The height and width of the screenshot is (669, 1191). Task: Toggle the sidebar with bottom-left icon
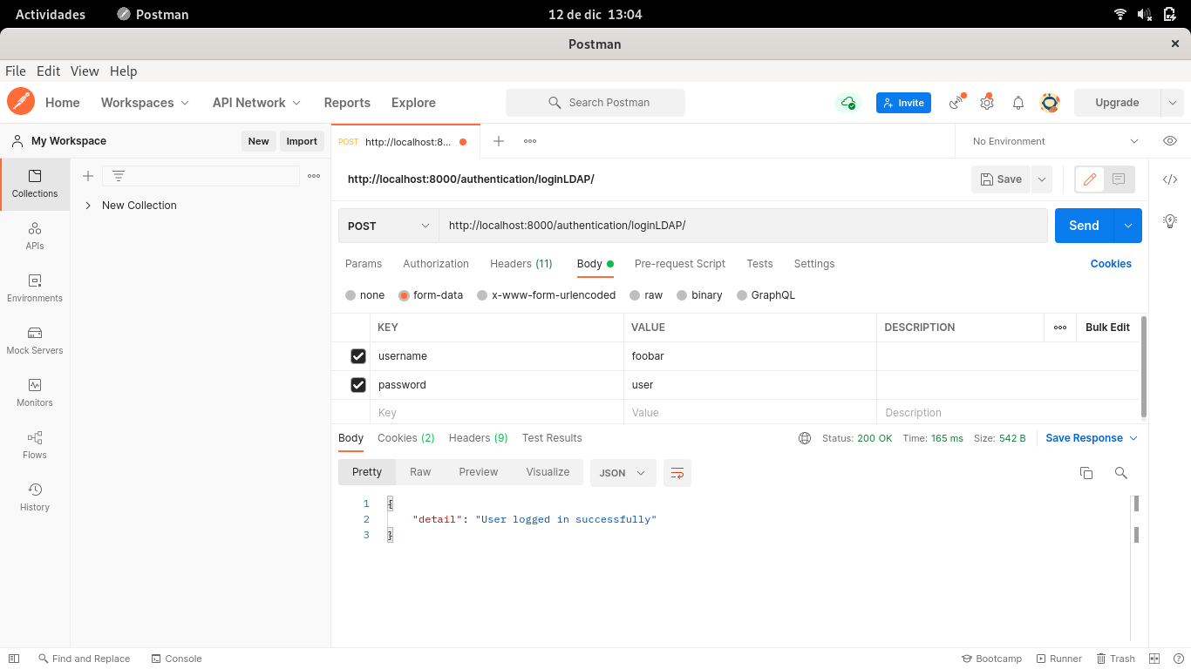tap(14, 659)
